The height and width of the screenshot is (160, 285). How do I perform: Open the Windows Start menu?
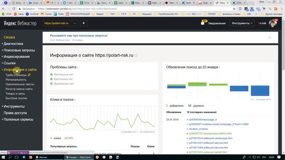(3, 157)
